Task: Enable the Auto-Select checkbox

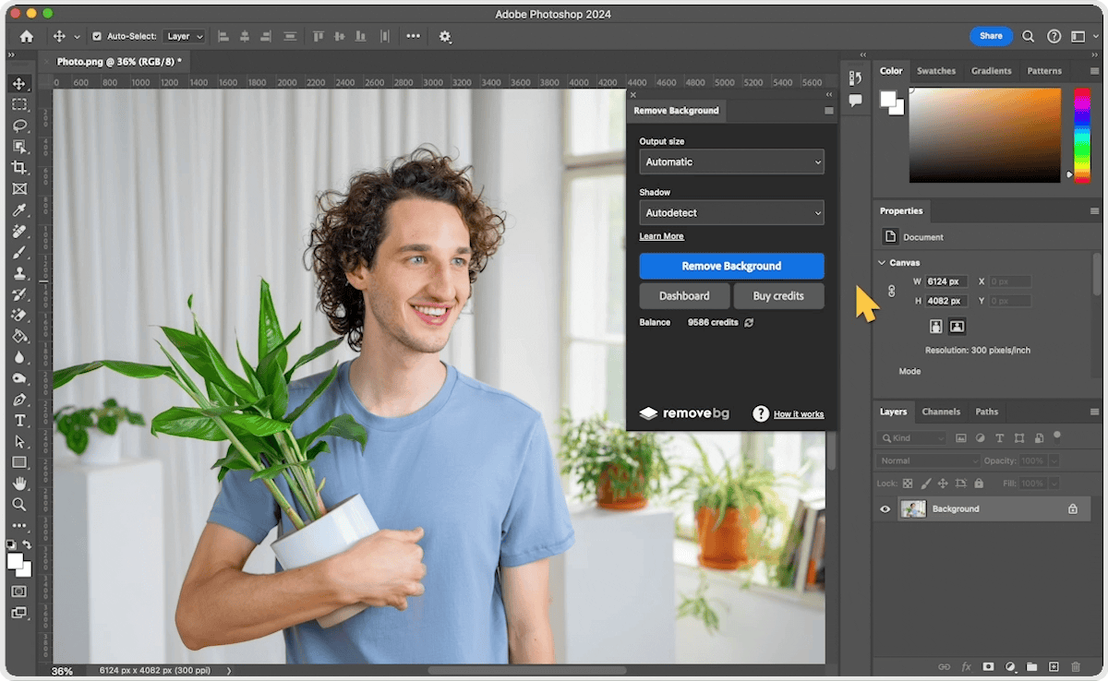Action: pyautogui.click(x=96, y=36)
